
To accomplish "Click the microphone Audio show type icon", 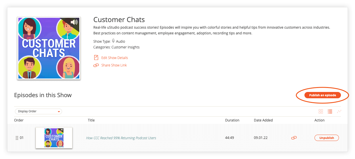I will click(x=113, y=41).
